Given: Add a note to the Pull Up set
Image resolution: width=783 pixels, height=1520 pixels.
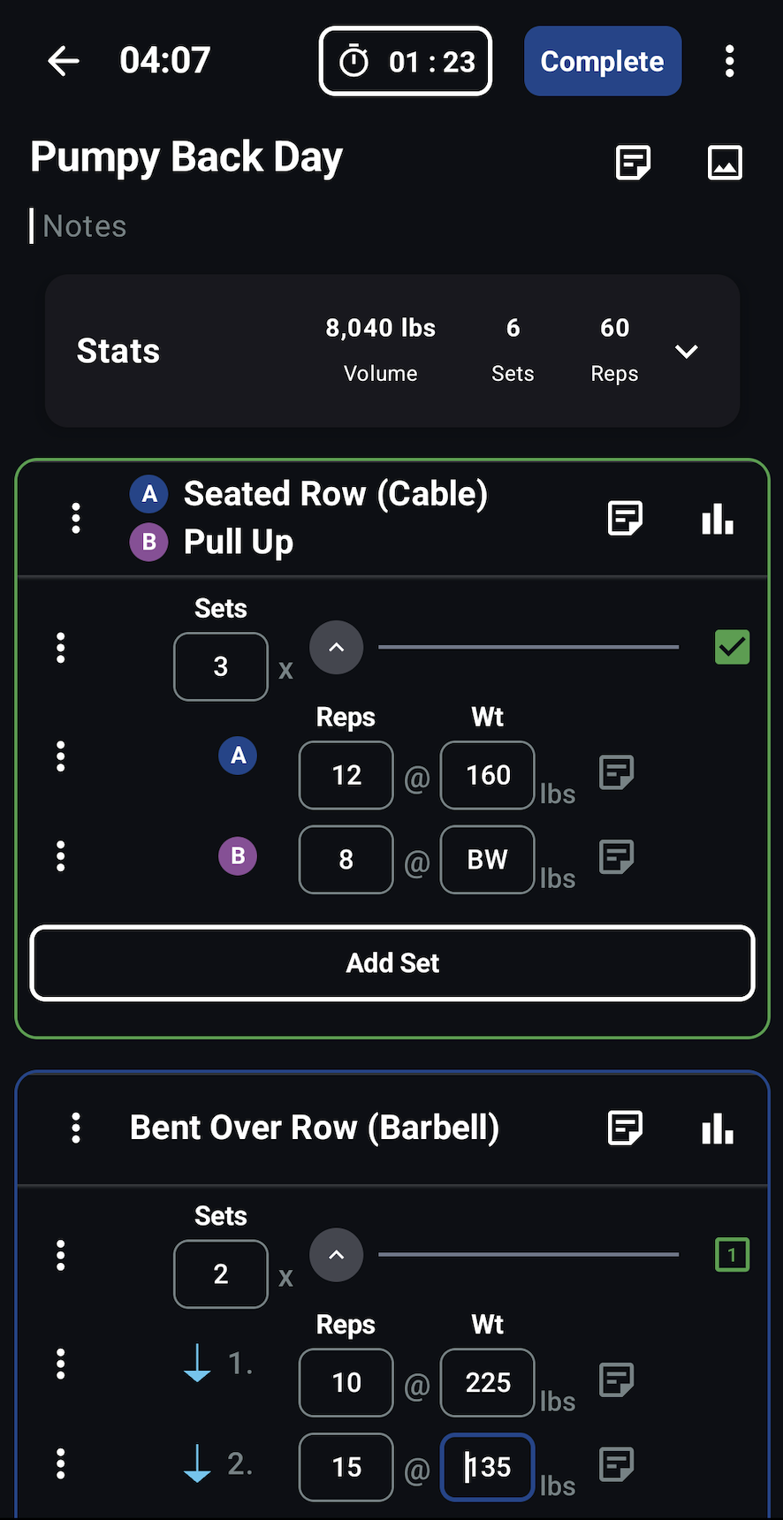Looking at the screenshot, I should pos(616,856).
